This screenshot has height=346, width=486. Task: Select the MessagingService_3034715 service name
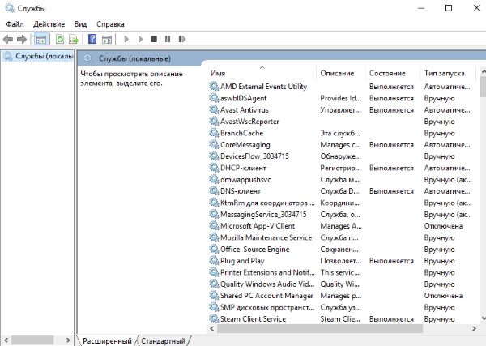point(263,214)
